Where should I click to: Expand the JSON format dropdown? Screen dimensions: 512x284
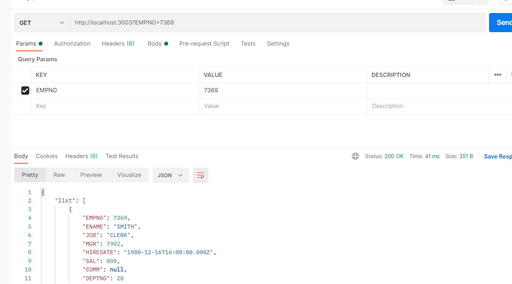coord(170,175)
